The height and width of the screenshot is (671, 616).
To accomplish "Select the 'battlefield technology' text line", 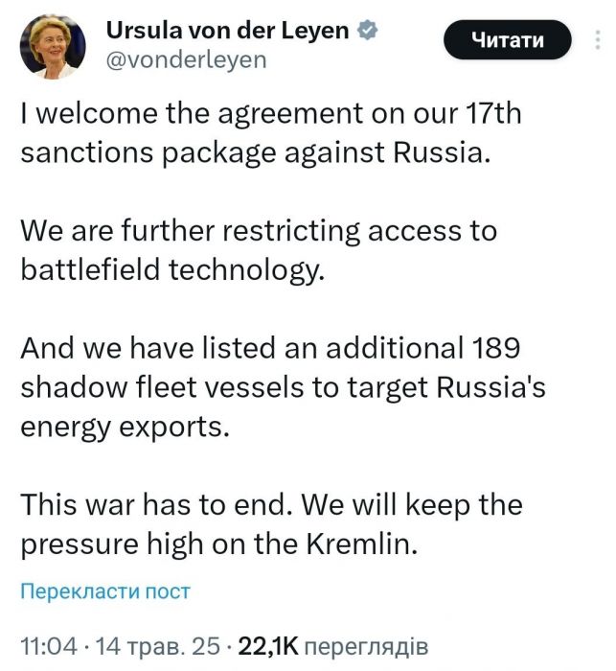I will 172,270.
